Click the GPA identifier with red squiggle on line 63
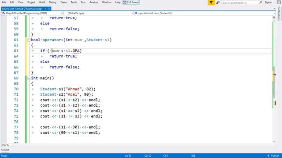Image resolution: width=282 pixels, height=158 pixels. pos(76,51)
